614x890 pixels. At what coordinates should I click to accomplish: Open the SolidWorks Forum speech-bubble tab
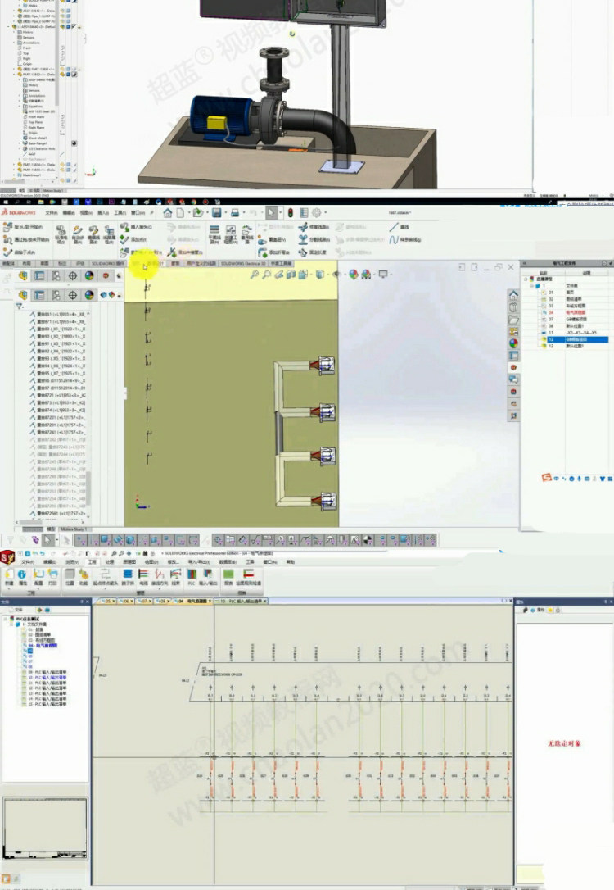tap(513, 379)
